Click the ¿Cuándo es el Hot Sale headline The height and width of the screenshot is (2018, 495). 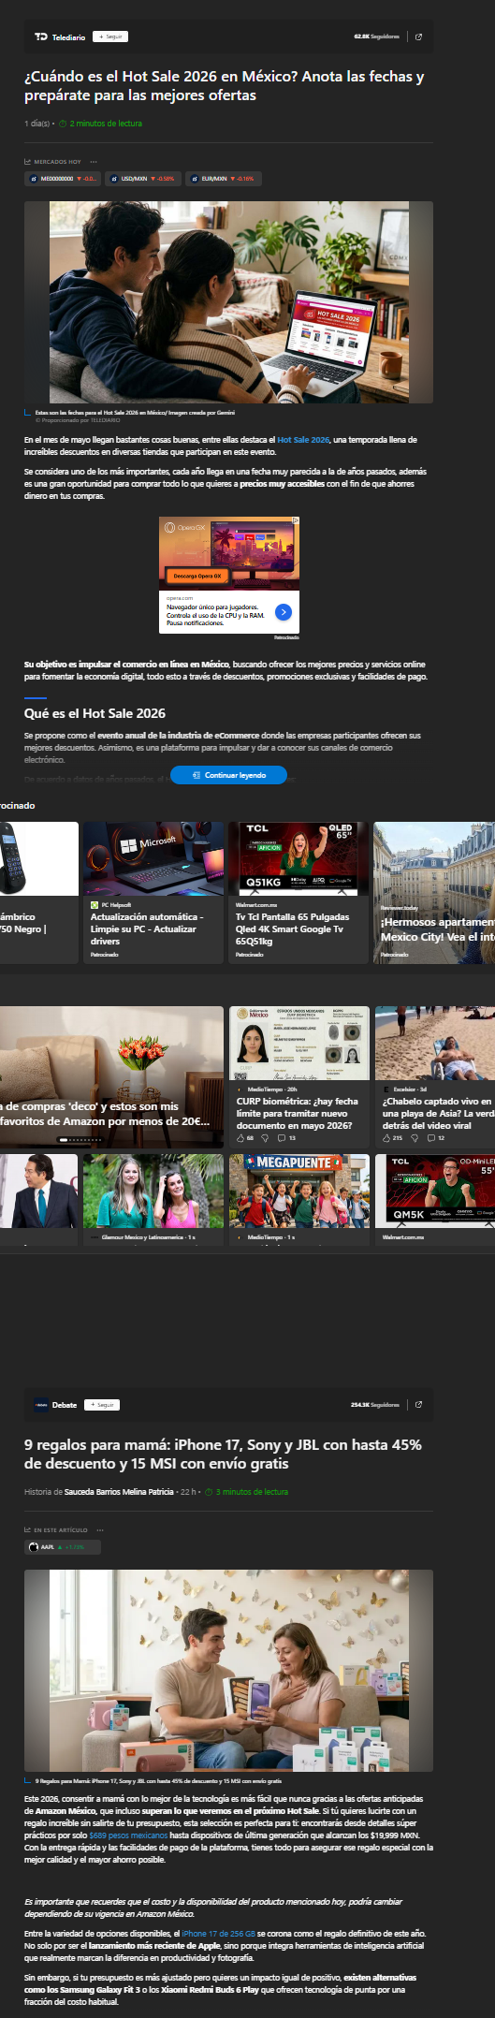click(x=224, y=86)
